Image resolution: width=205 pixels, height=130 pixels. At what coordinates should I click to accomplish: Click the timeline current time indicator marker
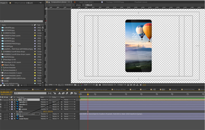tap(88, 94)
